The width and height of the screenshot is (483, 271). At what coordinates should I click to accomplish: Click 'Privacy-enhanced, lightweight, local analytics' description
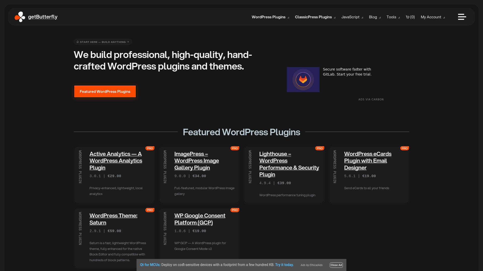point(116,191)
